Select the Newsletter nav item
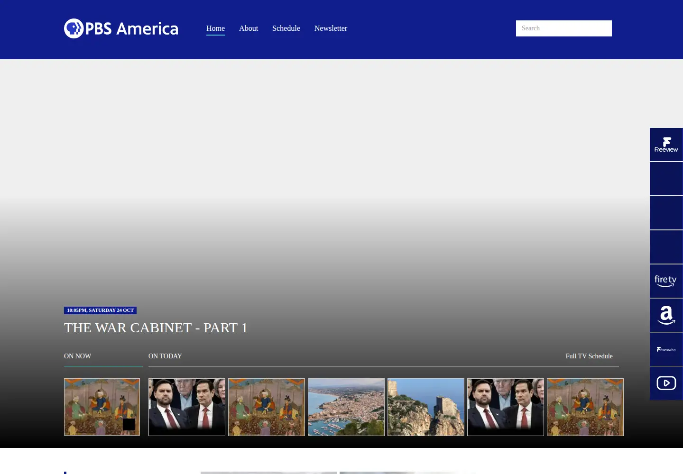Image resolution: width=683 pixels, height=474 pixels. 331,28
